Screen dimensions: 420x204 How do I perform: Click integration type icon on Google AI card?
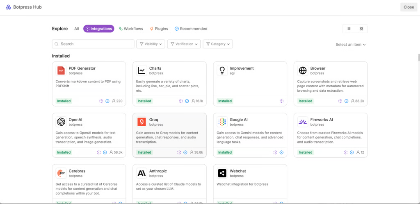point(275,152)
